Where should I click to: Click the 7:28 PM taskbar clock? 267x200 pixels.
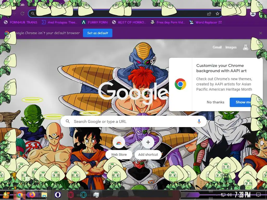pyautogui.click(x=243, y=195)
